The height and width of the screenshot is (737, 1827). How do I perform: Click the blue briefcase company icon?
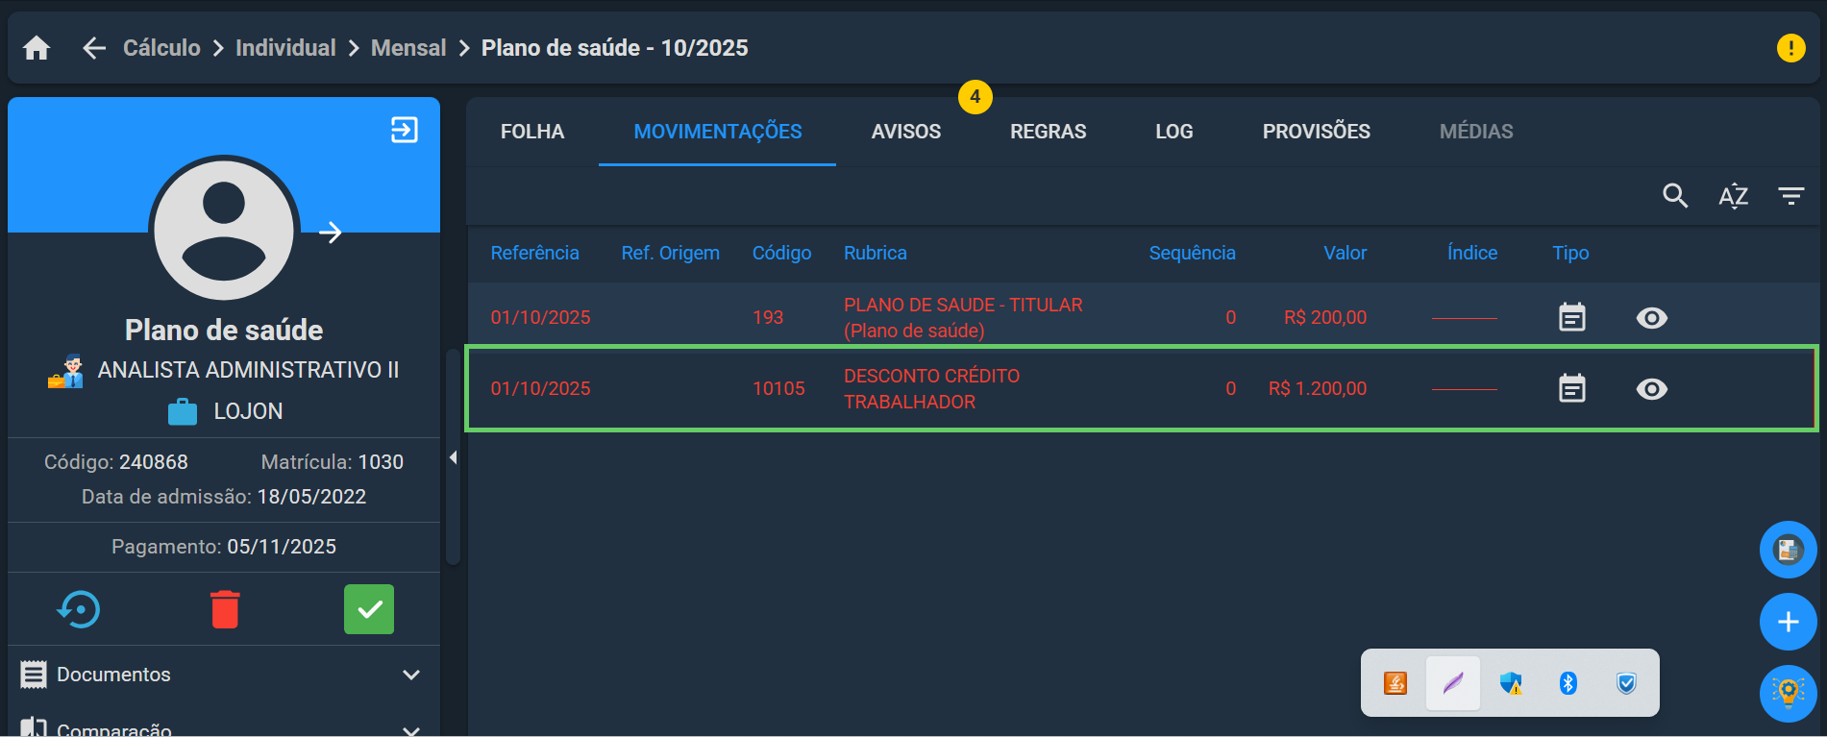point(182,412)
